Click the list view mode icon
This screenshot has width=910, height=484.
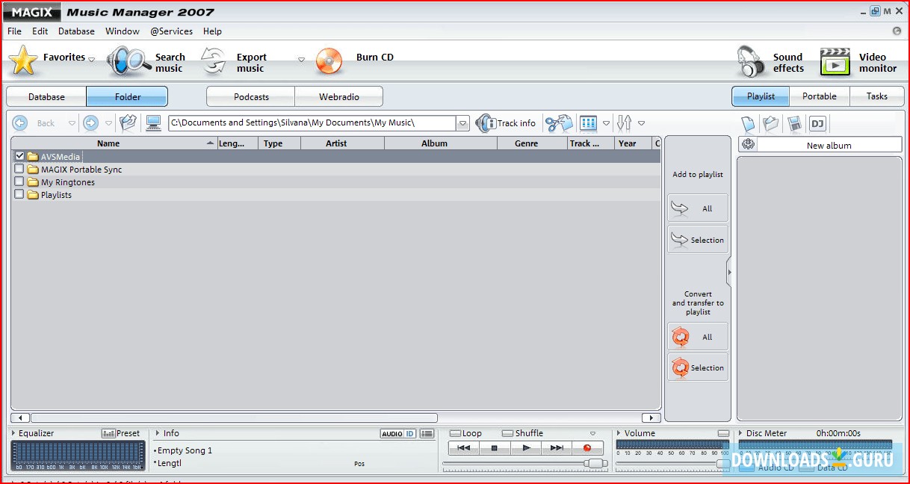tap(589, 123)
